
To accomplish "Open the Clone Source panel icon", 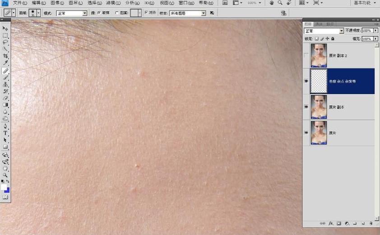I will pyautogui.click(x=283, y=13).
